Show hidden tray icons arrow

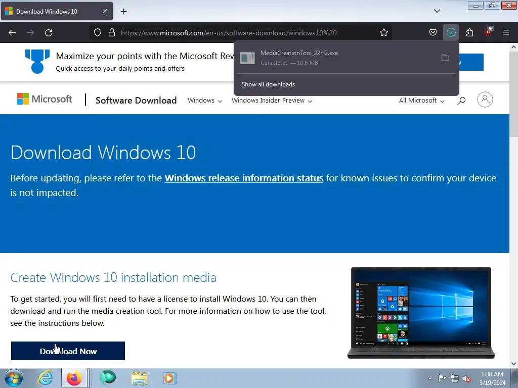430,378
